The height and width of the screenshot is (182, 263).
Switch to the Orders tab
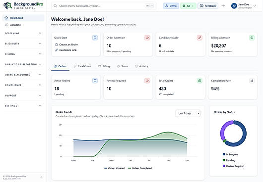pos(60,66)
